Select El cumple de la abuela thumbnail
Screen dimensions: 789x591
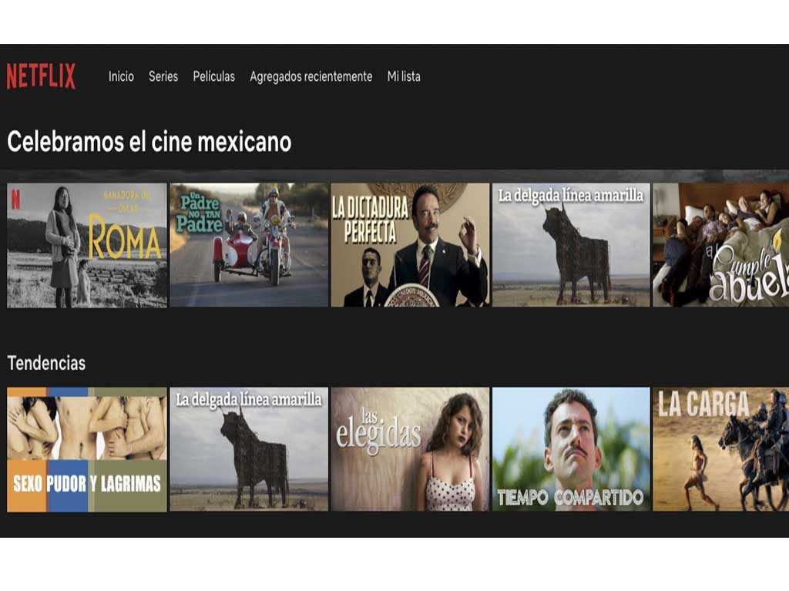tap(720, 245)
